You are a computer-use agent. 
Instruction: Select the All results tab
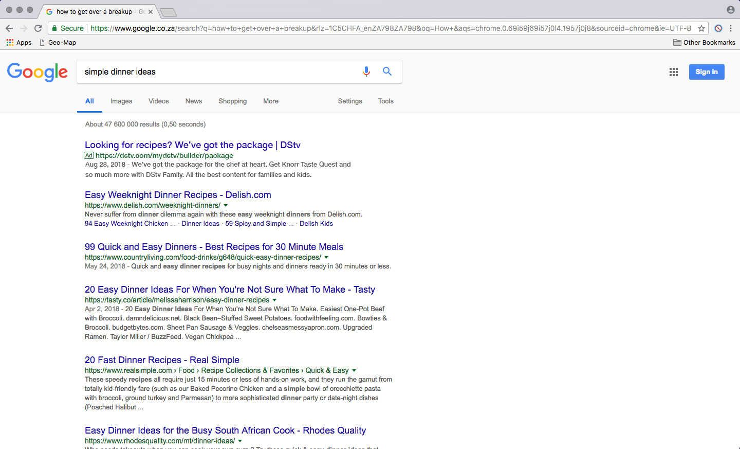pos(89,101)
